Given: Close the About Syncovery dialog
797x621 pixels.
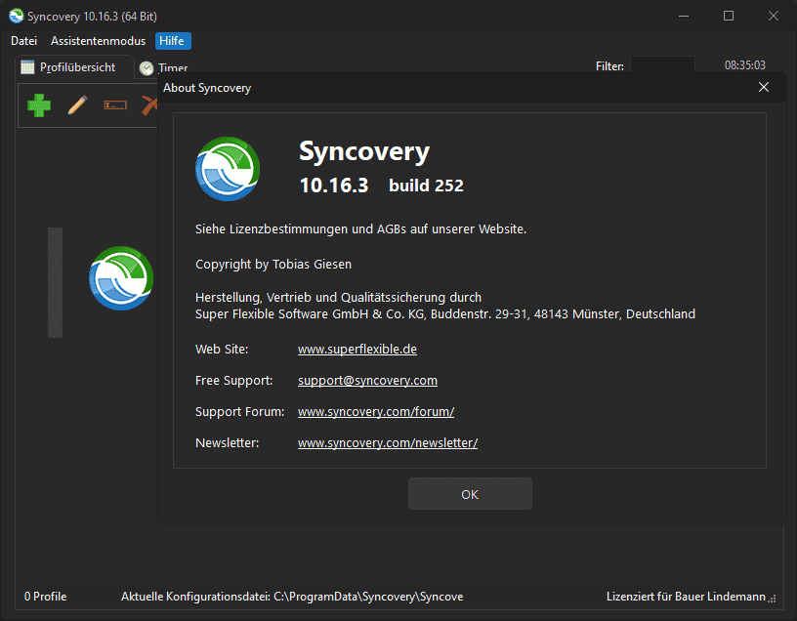Looking at the screenshot, I should 764,88.
